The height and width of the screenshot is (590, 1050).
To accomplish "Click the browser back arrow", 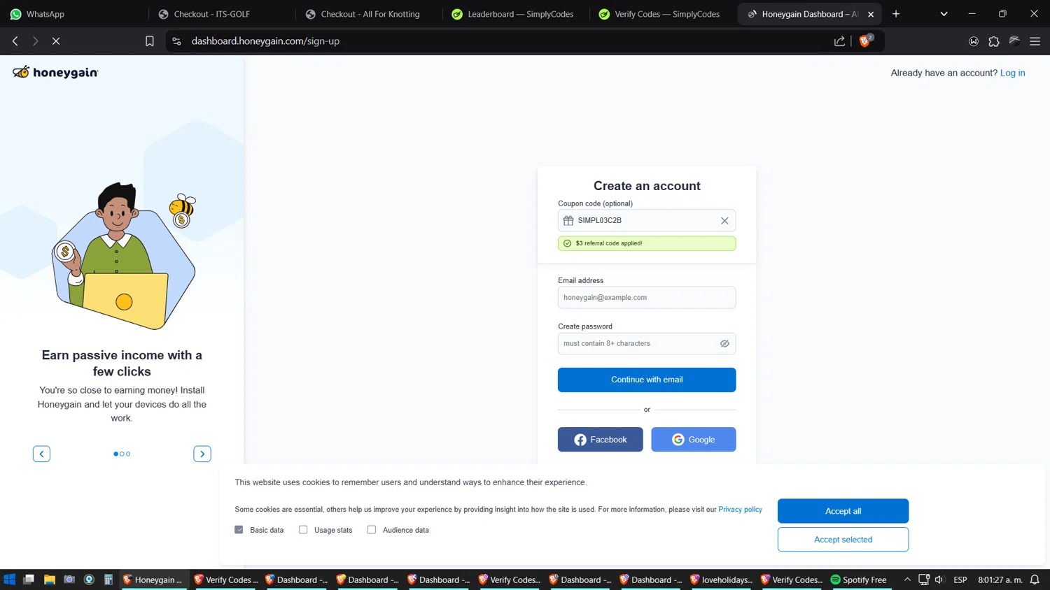I will [15, 41].
